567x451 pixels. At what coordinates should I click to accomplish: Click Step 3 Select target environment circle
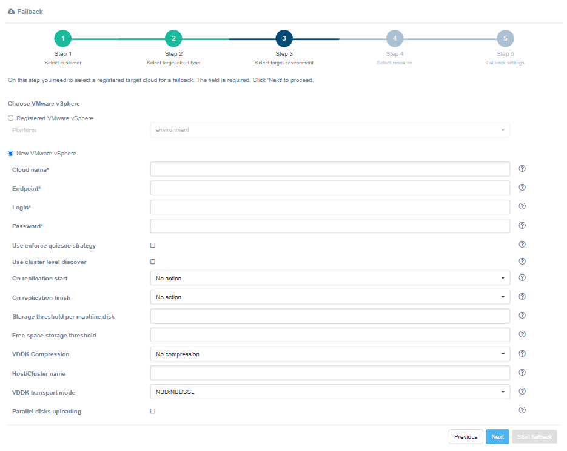tap(284, 38)
